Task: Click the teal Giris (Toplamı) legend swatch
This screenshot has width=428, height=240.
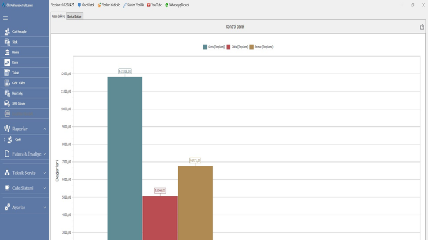Action: 205,47
